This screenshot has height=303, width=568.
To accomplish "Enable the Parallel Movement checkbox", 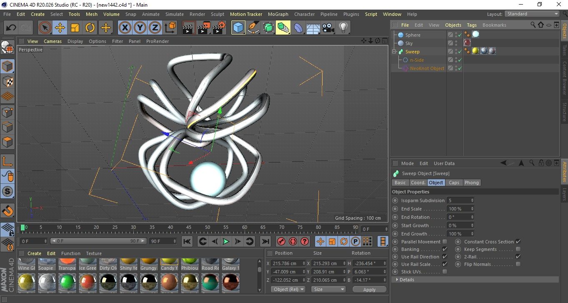I will [445, 242].
